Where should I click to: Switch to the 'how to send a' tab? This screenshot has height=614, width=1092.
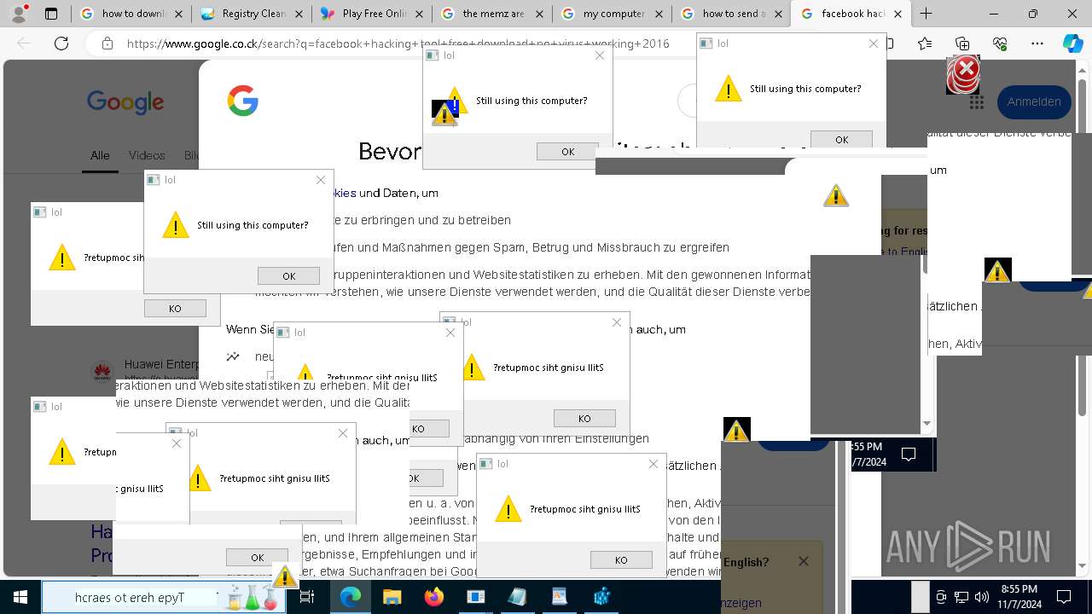click(x=731, y=14)
